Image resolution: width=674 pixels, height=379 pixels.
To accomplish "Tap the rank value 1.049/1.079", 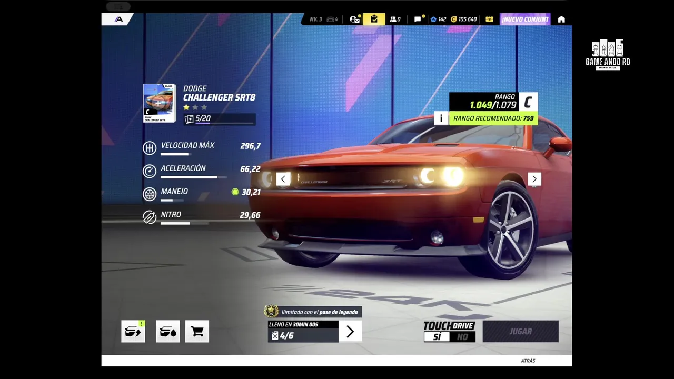I will [x=493, y=105].
